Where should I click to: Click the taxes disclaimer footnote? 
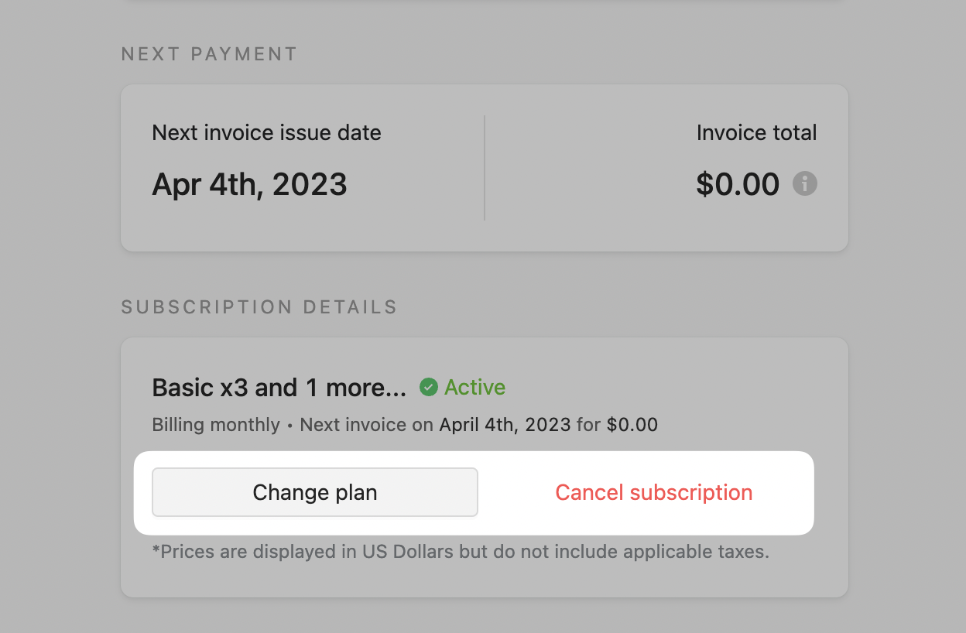click(461, 553)
